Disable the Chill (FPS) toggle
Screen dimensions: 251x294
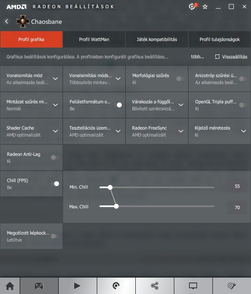[55, 184]
